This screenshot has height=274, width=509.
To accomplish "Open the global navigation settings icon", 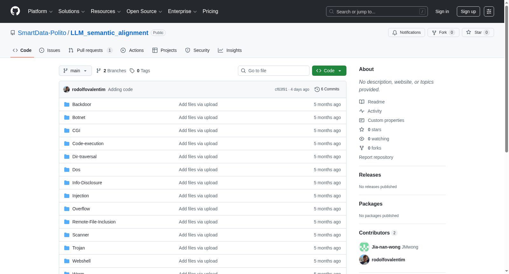I will (489, 11).
